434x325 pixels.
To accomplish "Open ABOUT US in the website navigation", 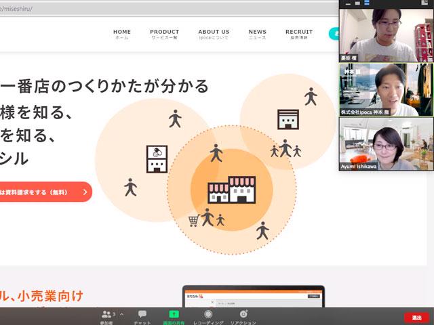I will pos(214,35).
